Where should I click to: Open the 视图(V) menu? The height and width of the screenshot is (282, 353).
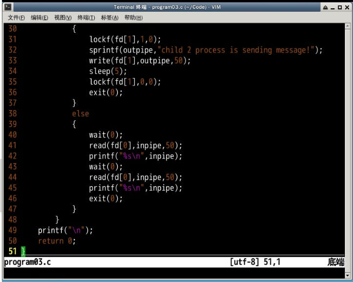pyautogui.click(x=62, y=18)
